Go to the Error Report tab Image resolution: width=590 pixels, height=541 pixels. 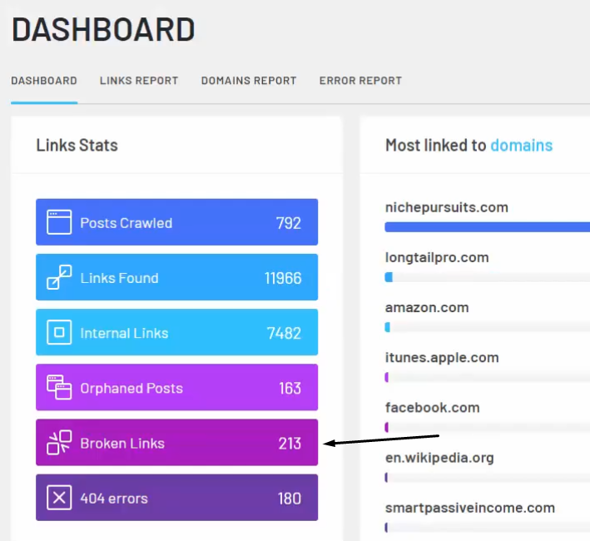tap(360, 81)
